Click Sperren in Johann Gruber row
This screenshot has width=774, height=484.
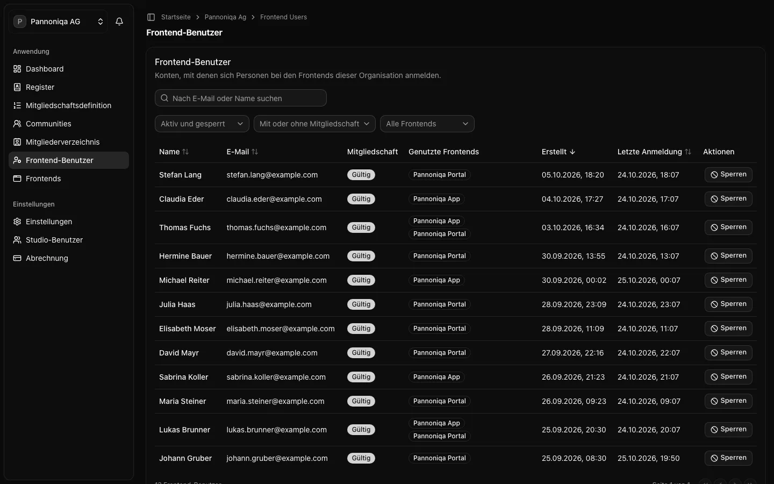pos(728,458)
